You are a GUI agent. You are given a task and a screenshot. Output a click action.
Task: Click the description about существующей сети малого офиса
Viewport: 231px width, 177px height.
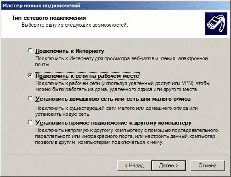[117, 111]
